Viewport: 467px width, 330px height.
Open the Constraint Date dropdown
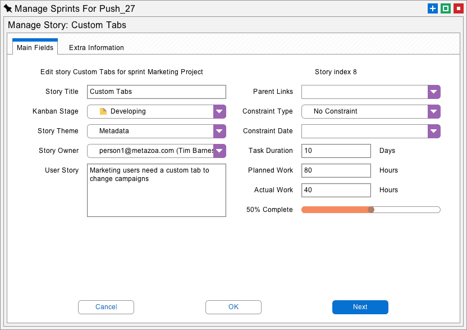[x=434, y=131]
